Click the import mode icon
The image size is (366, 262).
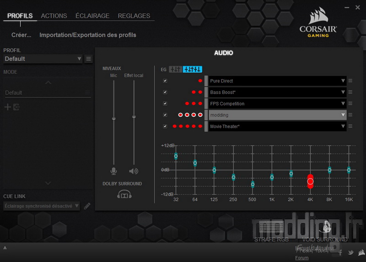click(x=16, y=107)
